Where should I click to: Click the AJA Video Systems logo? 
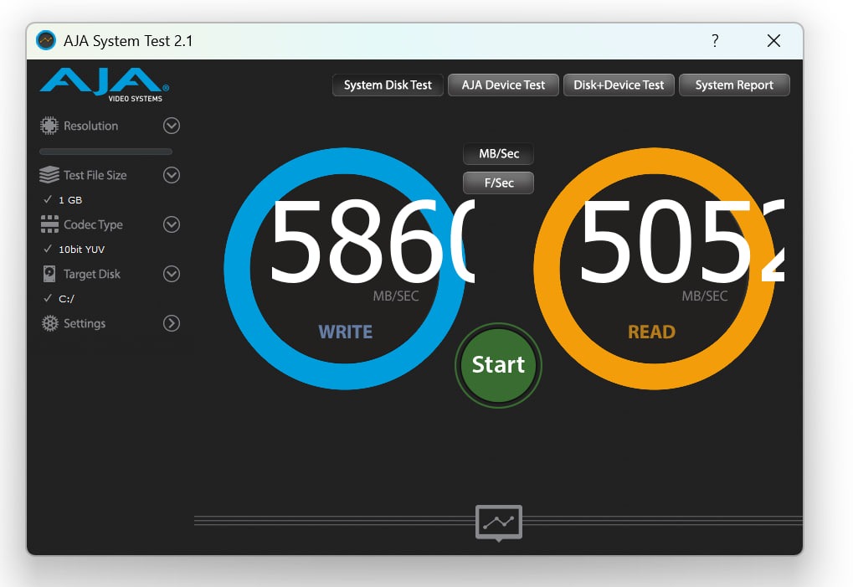click(104, 85)
